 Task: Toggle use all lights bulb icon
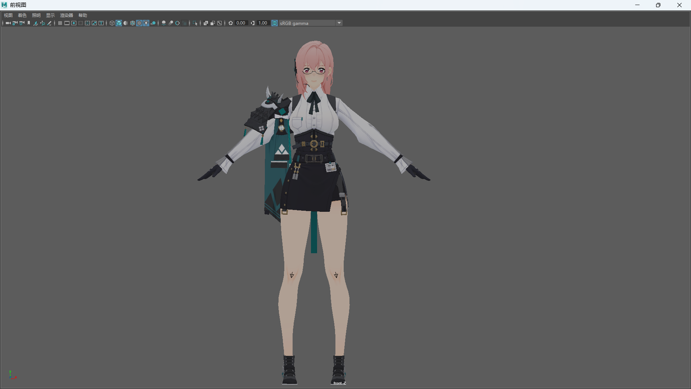(146, 23)
